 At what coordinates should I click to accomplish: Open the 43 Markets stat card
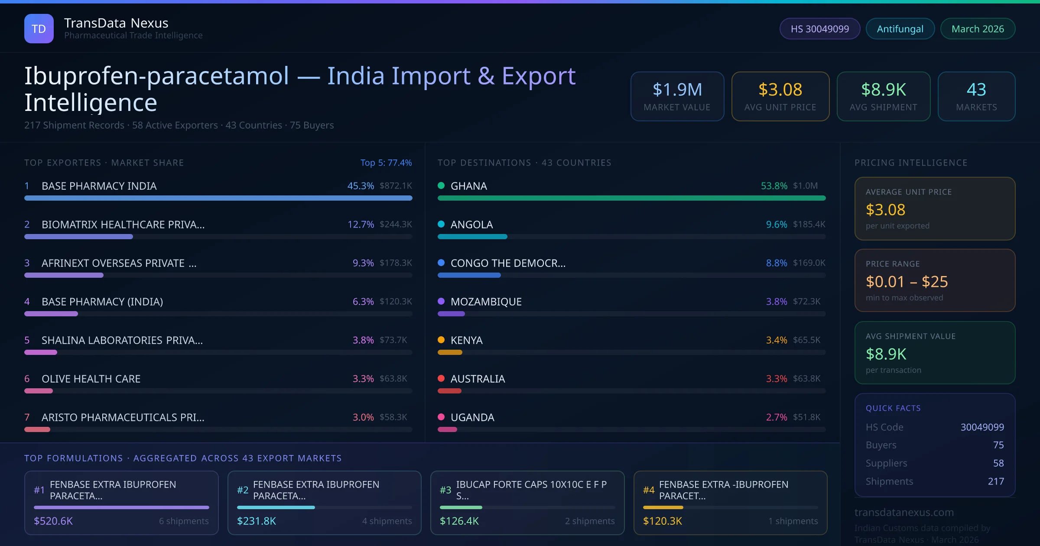[976, 96]
